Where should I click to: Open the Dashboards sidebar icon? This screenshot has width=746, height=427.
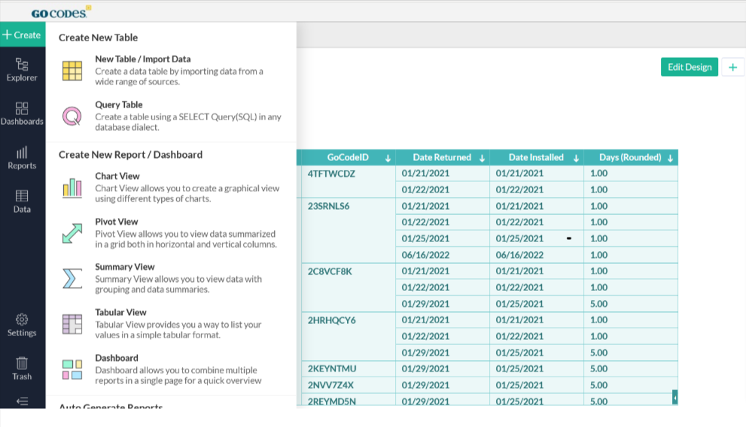click(22, 114)
